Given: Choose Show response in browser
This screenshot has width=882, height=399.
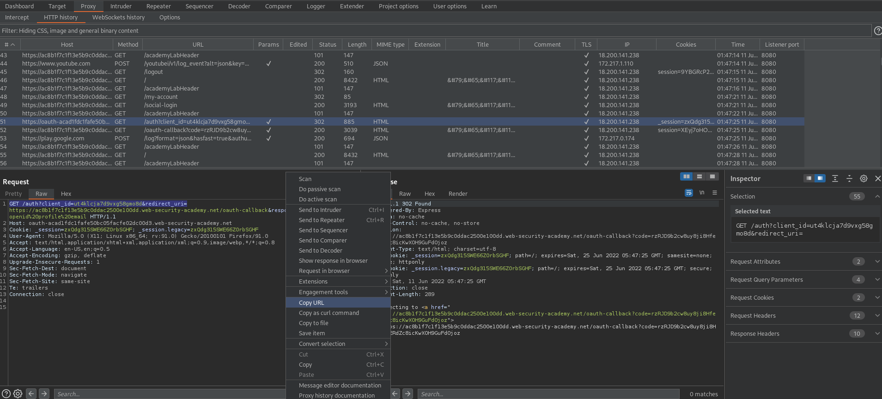Looking at the screenshot, I should [338, 260].
